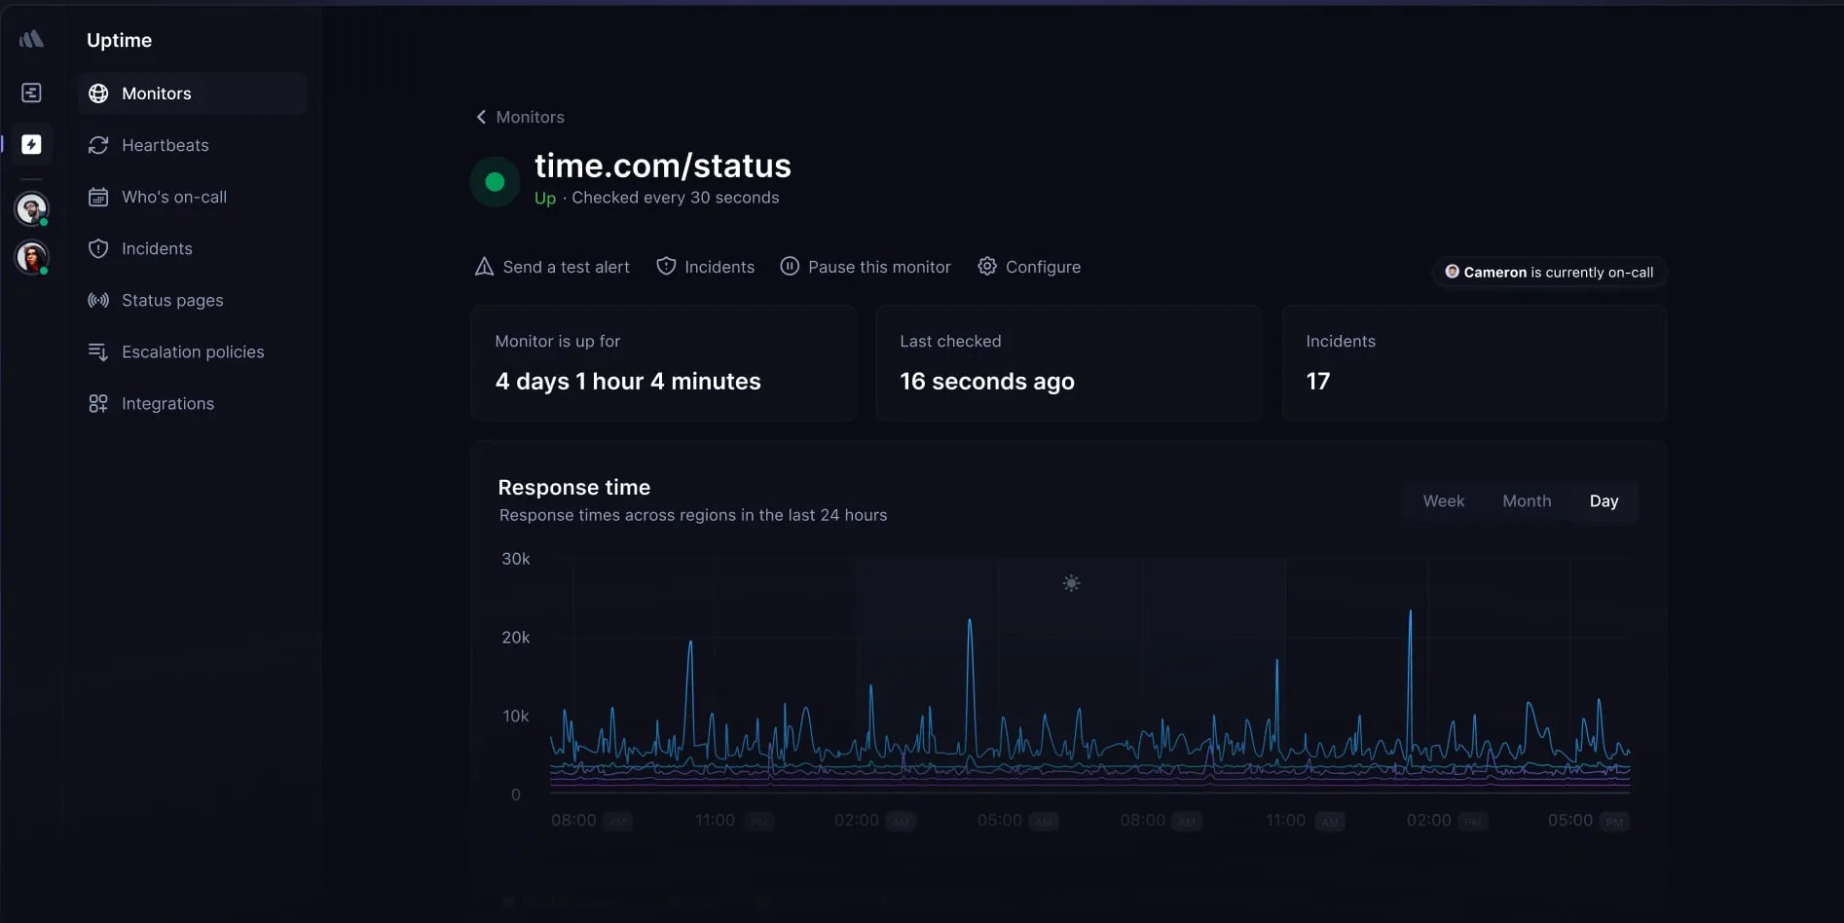This screenshot has height=923, width=1844.
Task: Click the Who's on-call calendar icon
Action: coord(98,197)
